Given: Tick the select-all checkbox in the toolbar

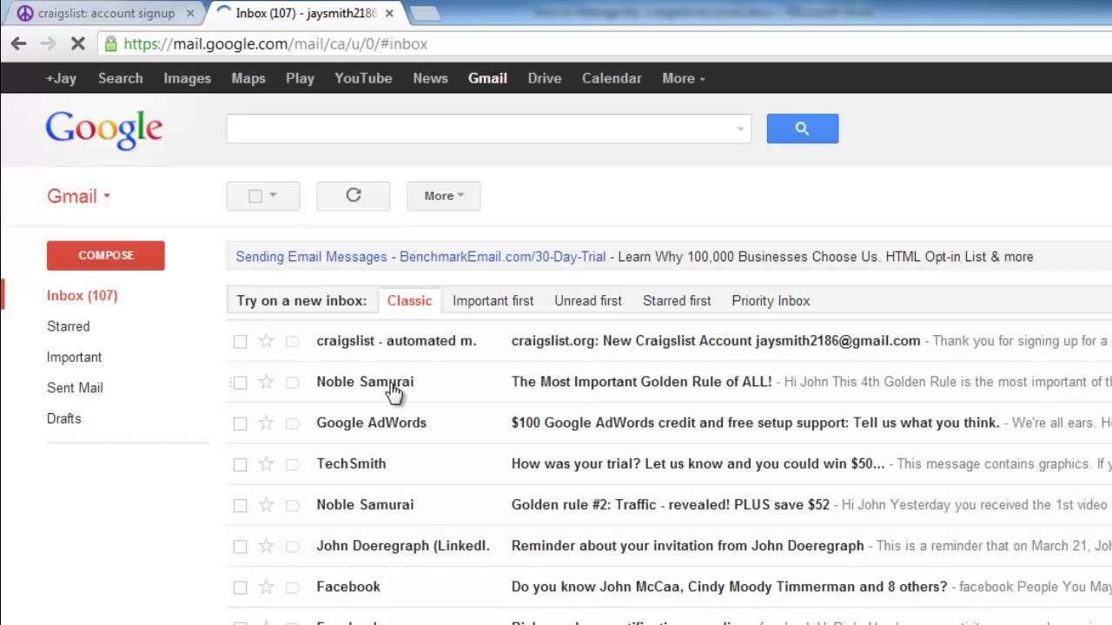Looking at the screenshot, I should click(255, 196).
